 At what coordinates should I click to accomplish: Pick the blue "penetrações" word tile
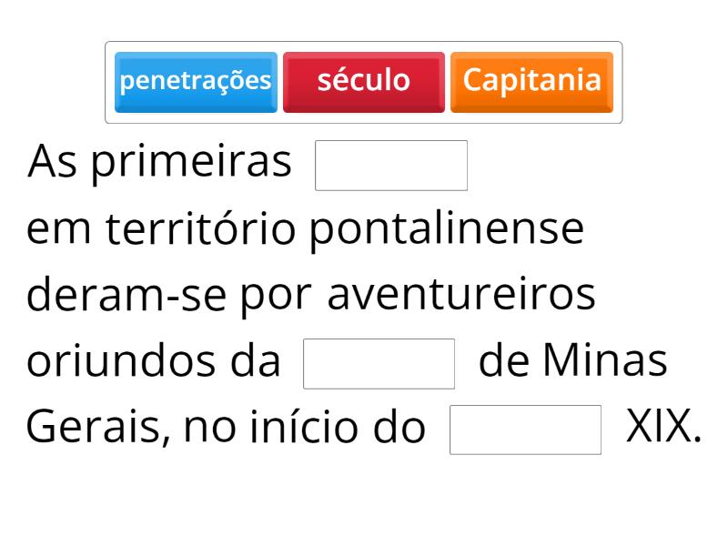click(196, 81)
